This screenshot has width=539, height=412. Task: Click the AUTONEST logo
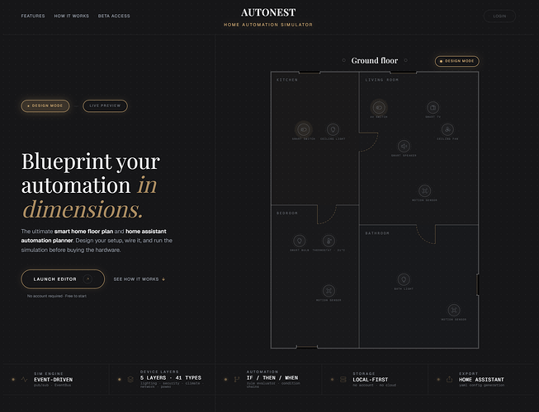tap(268, 12)
